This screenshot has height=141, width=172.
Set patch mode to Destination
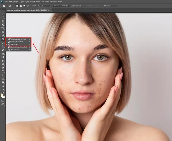[x=65, y=6]
